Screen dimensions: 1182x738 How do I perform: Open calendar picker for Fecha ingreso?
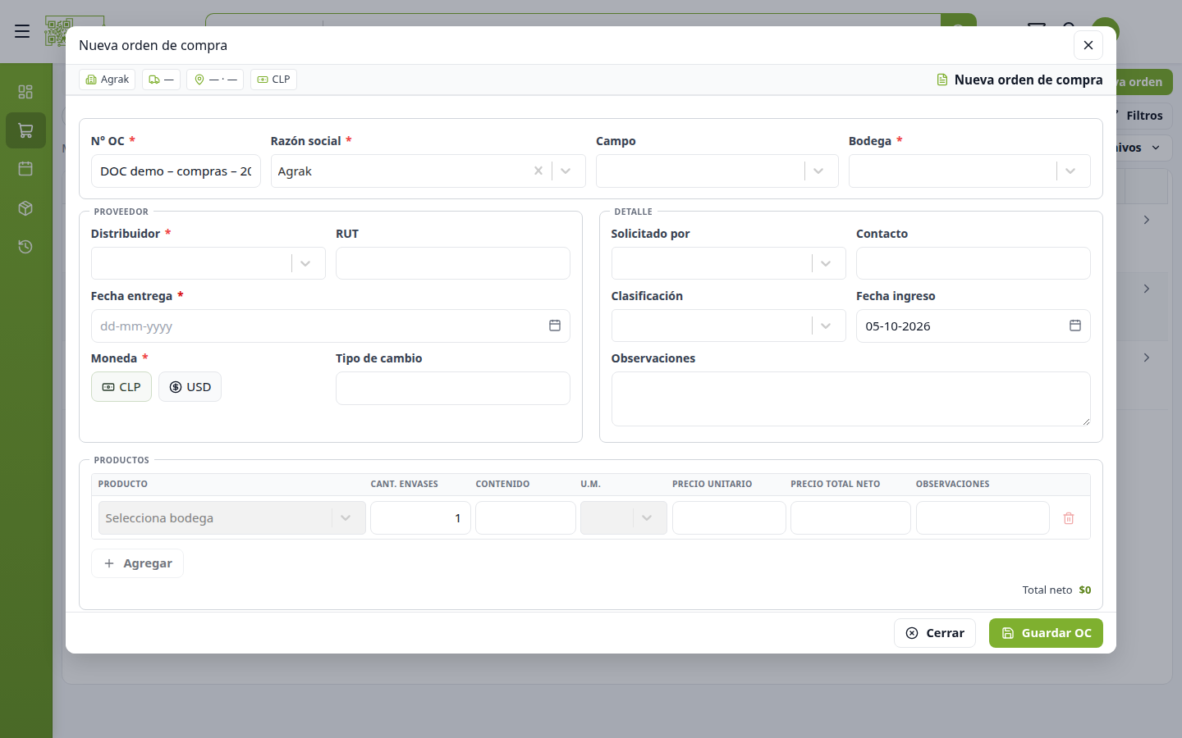point(1075,326)
